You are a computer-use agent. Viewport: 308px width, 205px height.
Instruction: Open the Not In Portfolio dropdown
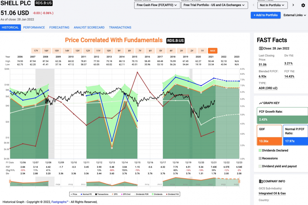tap(273, 5)
